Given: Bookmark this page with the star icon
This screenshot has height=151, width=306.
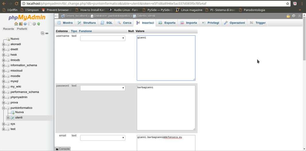Looking at the screenshot, I should click(287, 3).
